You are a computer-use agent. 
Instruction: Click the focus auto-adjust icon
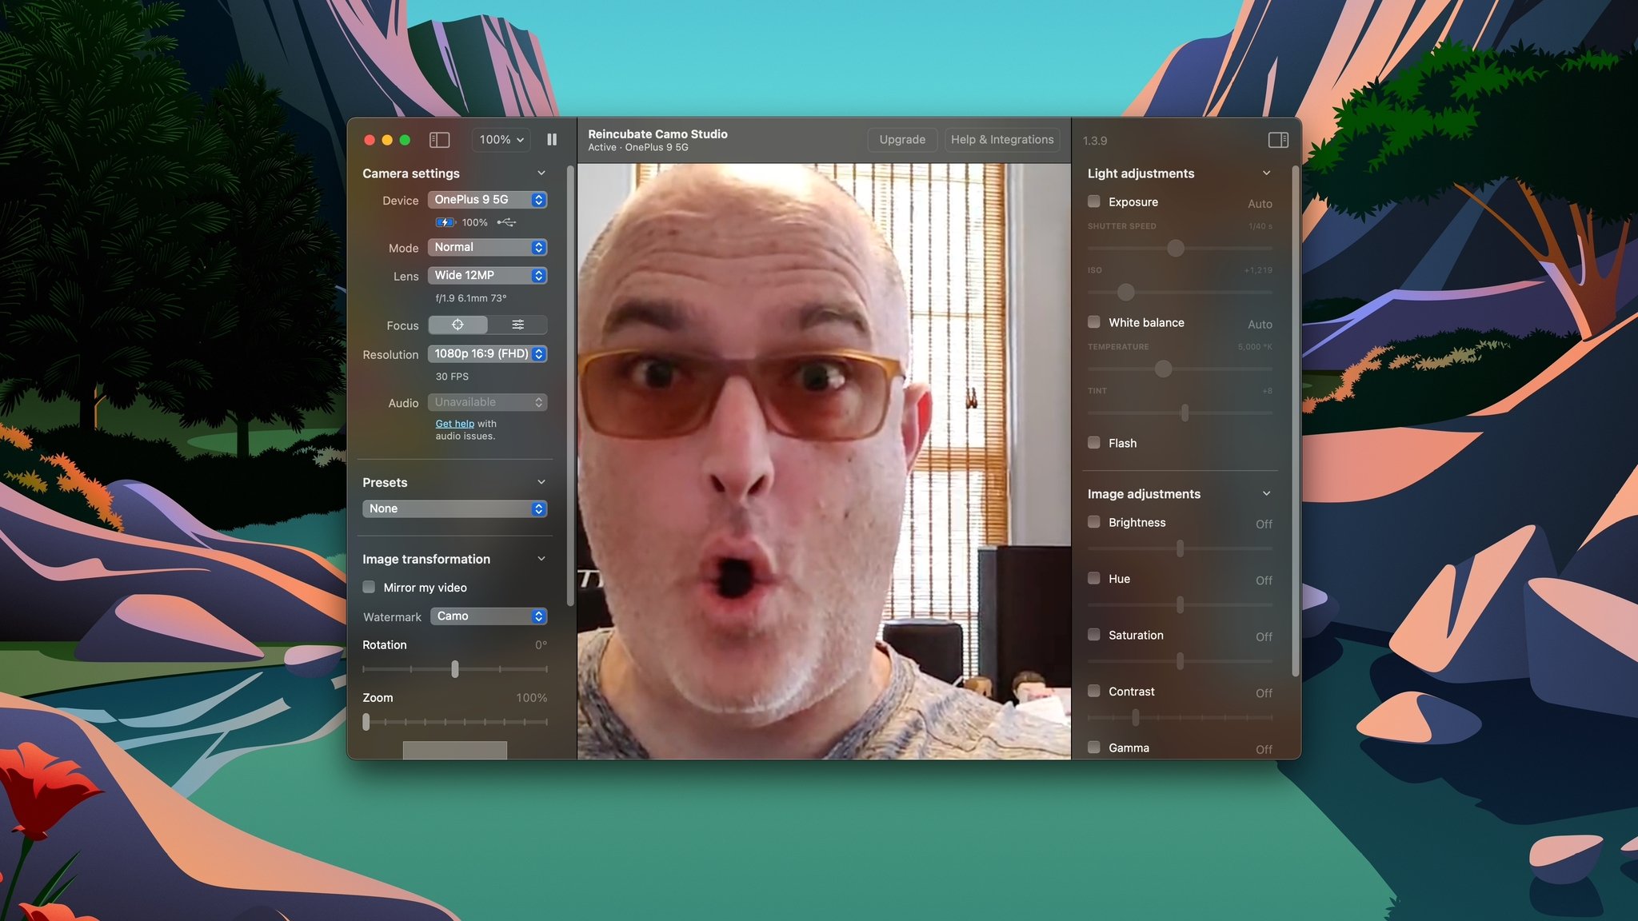(x=457, y=325)
